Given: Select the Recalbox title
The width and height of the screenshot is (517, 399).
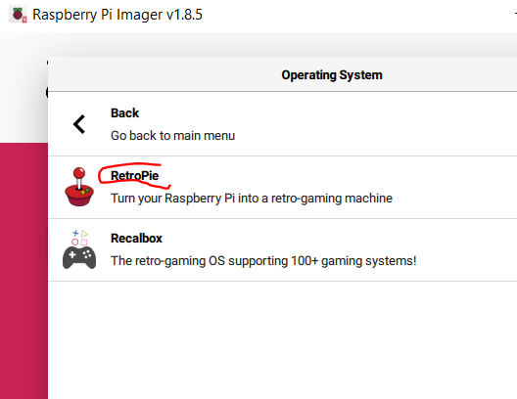Looking at the screenshot, I should coord(136,239).
